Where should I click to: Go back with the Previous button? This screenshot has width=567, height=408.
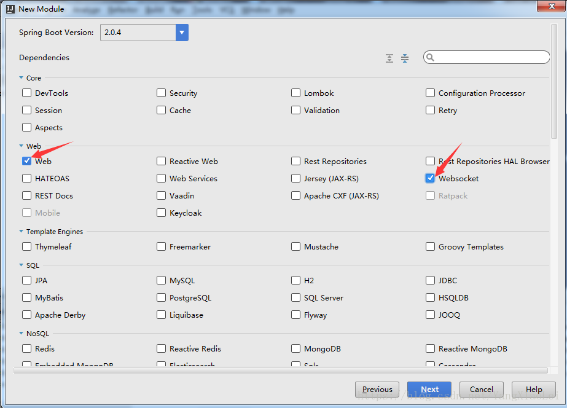377,390
